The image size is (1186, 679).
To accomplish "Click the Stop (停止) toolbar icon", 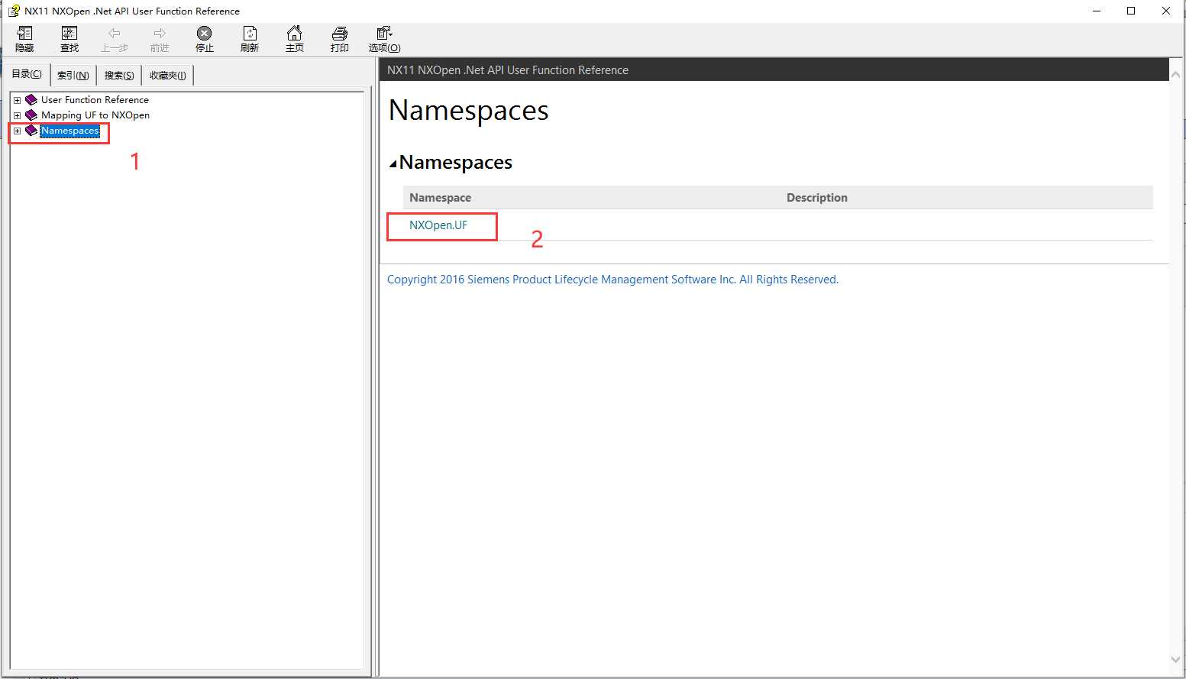I will point(204,34).
